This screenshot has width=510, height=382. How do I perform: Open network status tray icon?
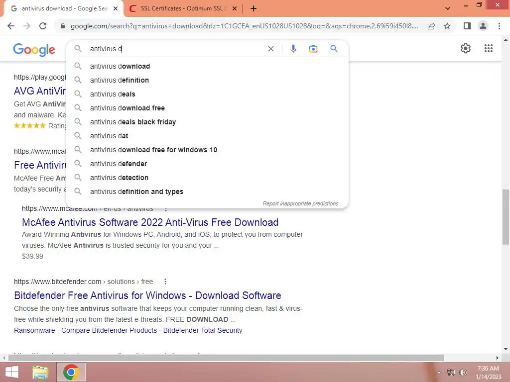click(451, 373)
